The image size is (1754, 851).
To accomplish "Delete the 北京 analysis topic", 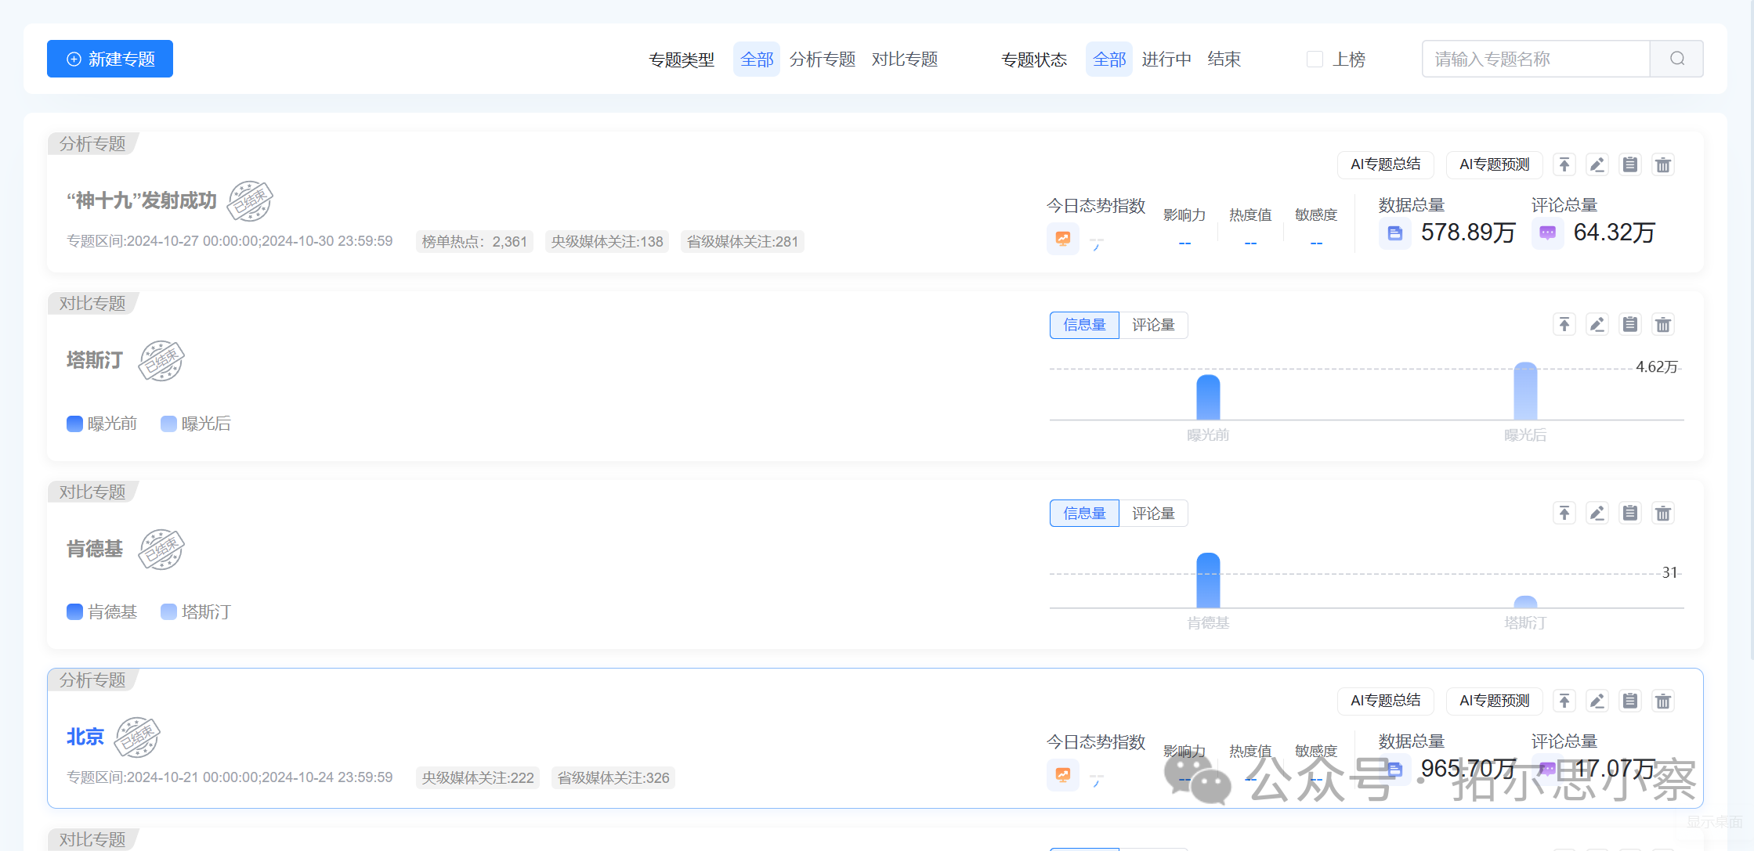I will [1663, 701].
